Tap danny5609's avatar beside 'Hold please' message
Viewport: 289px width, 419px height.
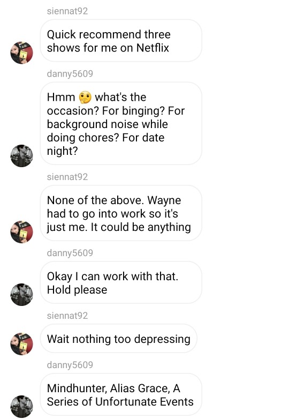[21, 295]
